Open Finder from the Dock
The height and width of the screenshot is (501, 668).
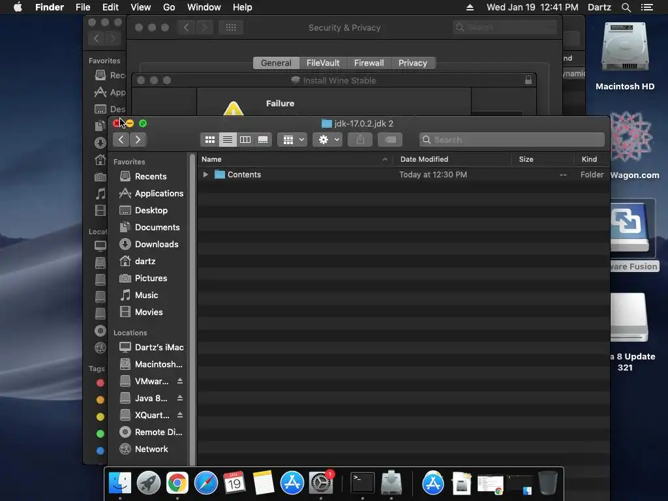tap(120, 483)
